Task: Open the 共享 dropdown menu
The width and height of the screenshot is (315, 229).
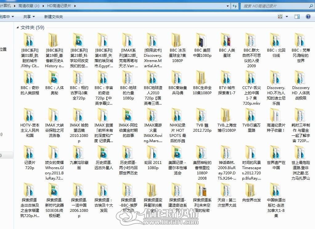Action: pyautogui.click(x=29, y=17)
